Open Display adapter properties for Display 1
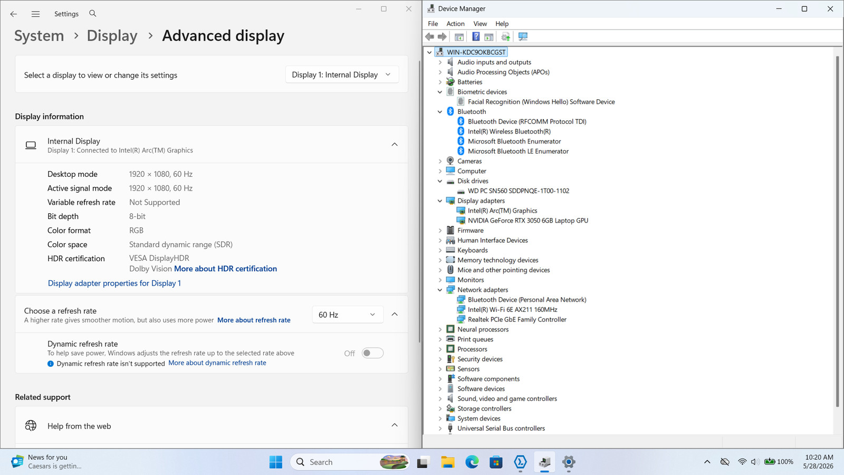Viewport: 844px width, 475px height. pyautogui.click(x=114, y=283)
